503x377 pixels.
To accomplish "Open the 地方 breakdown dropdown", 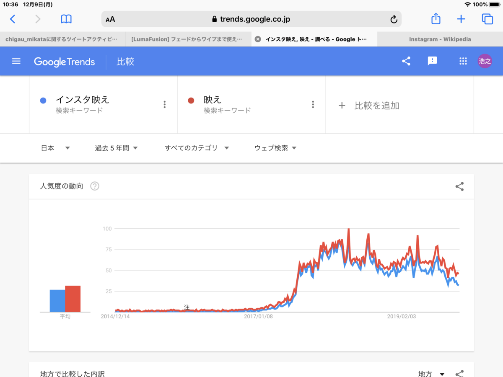I will [431, 374].
